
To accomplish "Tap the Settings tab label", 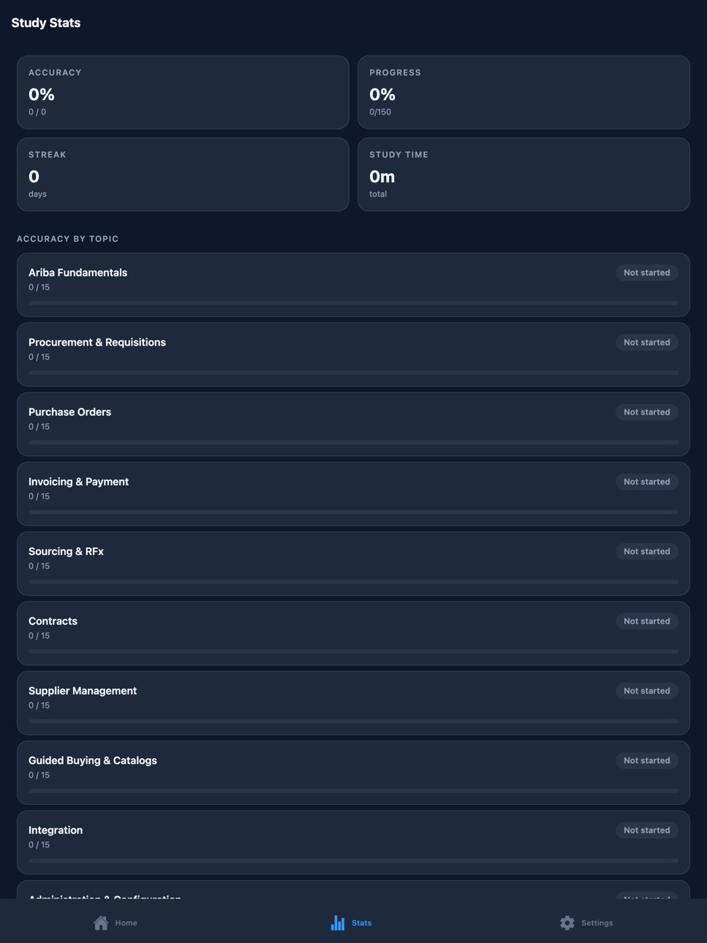I will 597,923.
